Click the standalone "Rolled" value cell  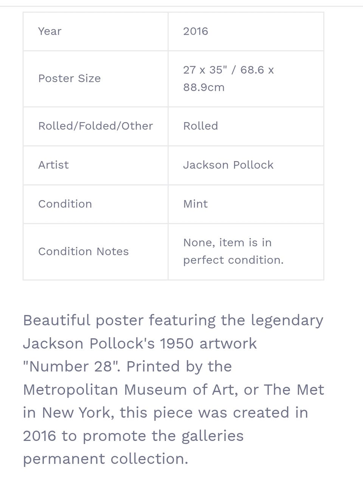click(200, 126)
